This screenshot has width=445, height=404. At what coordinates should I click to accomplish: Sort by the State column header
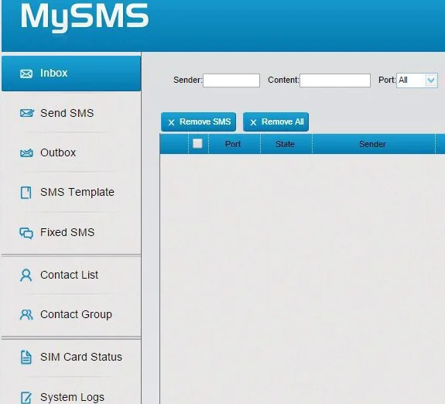pyautogui.click(x=285, y=144)
